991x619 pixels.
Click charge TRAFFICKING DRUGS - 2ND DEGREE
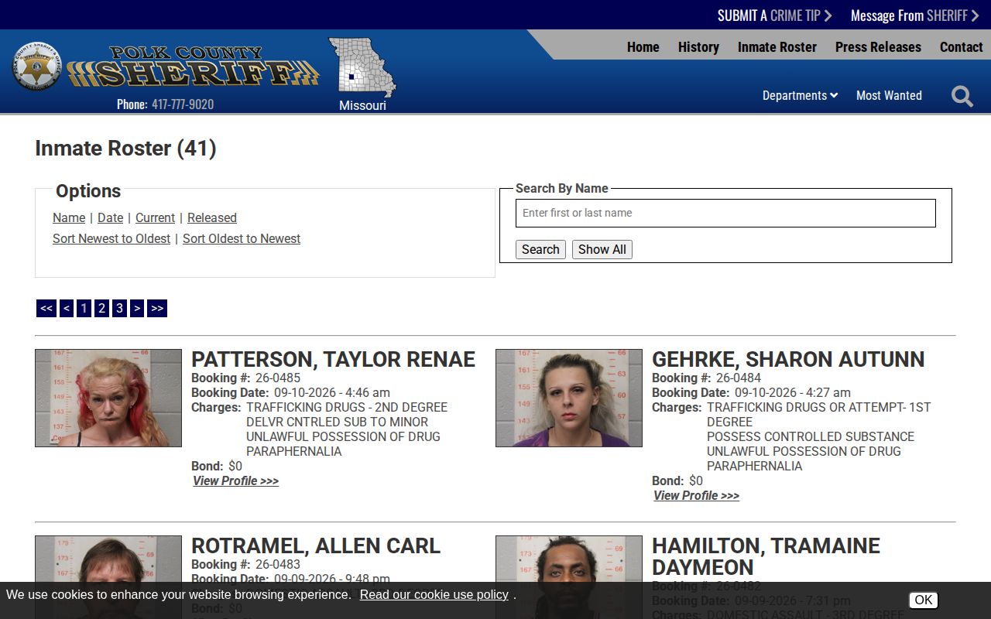[347, 408]
